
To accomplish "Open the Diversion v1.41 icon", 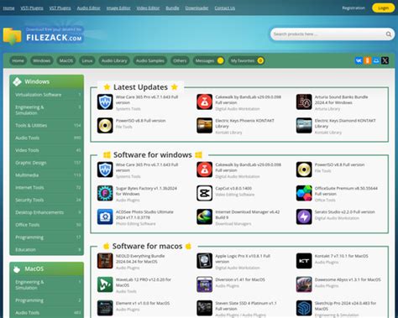I will click(x=204, y=284).
